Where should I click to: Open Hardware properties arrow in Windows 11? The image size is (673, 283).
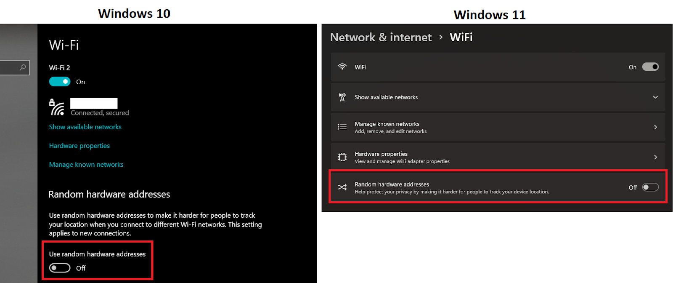pyautogui.click(x=655, y=157)
